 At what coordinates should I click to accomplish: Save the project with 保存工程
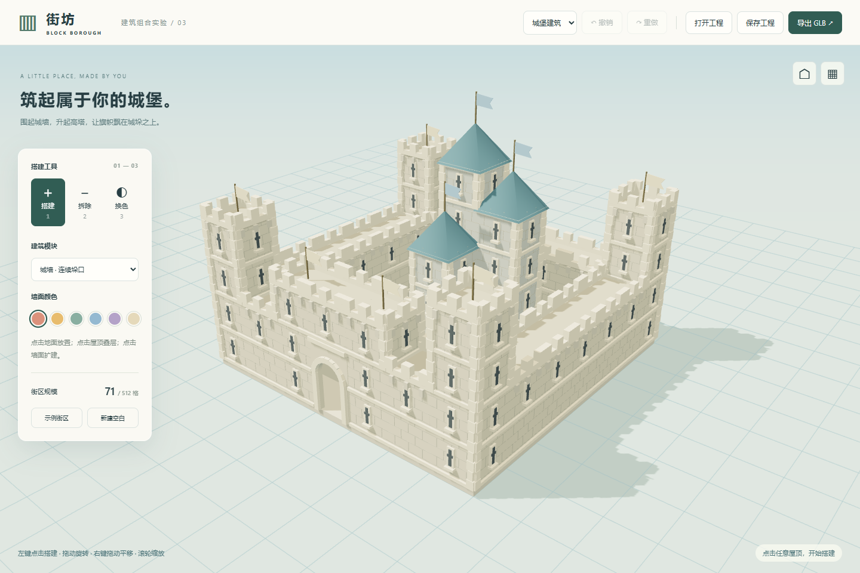tap(760, 23)
